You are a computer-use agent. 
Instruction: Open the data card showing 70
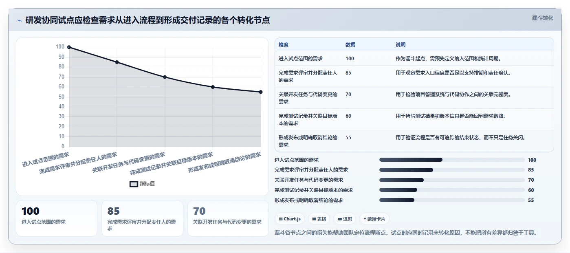[228, 218]
